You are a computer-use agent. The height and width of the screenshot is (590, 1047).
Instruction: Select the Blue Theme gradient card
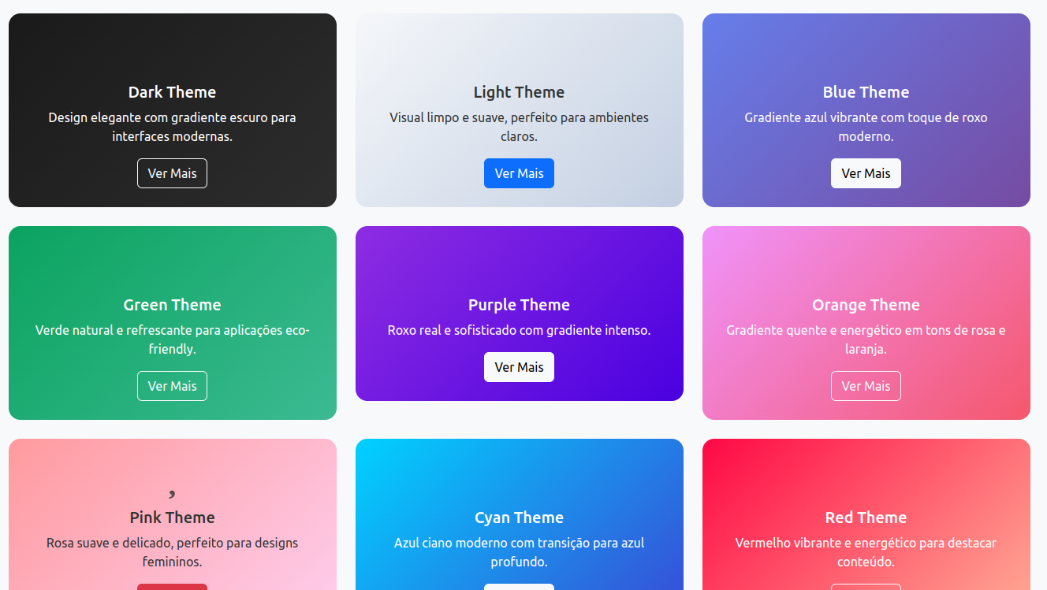(866, 47)
